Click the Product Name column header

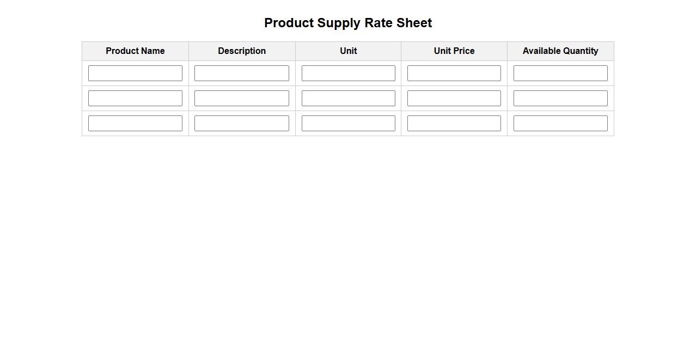[135, 51]
